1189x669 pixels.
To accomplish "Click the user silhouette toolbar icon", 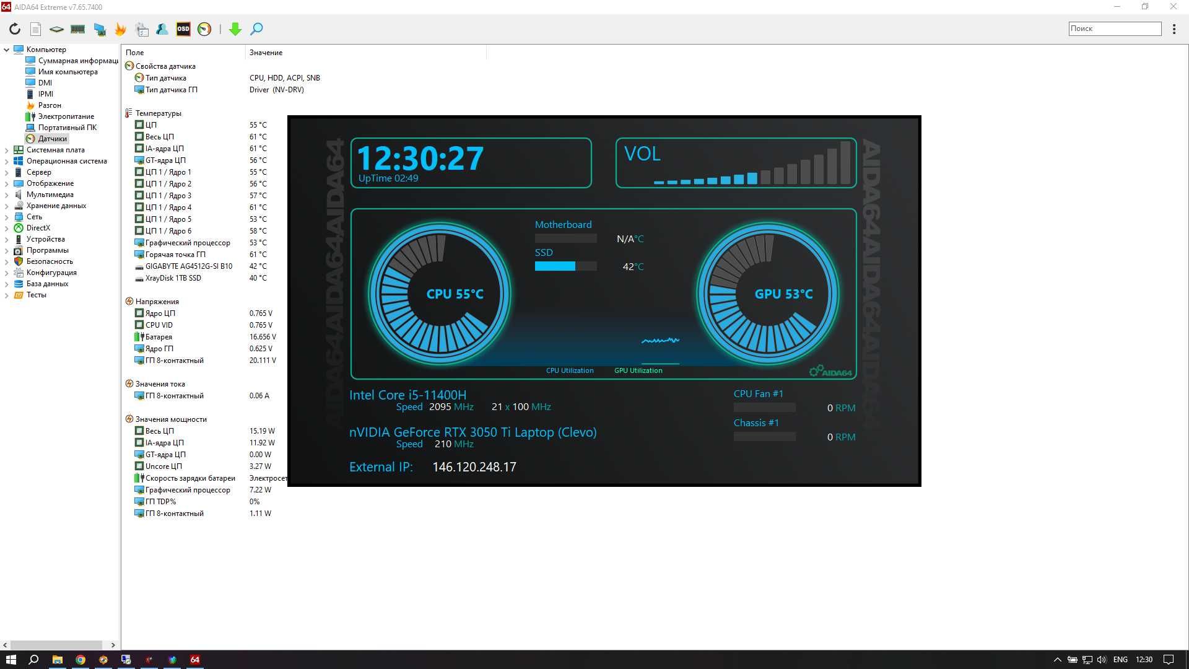I will coord(162,28).
